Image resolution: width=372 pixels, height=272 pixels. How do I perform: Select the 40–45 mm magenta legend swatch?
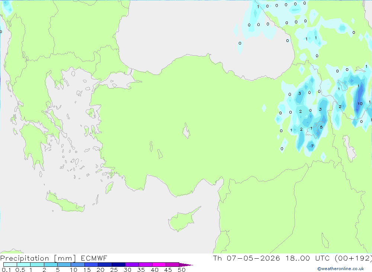pyautogui.click(x=159, y=265)
